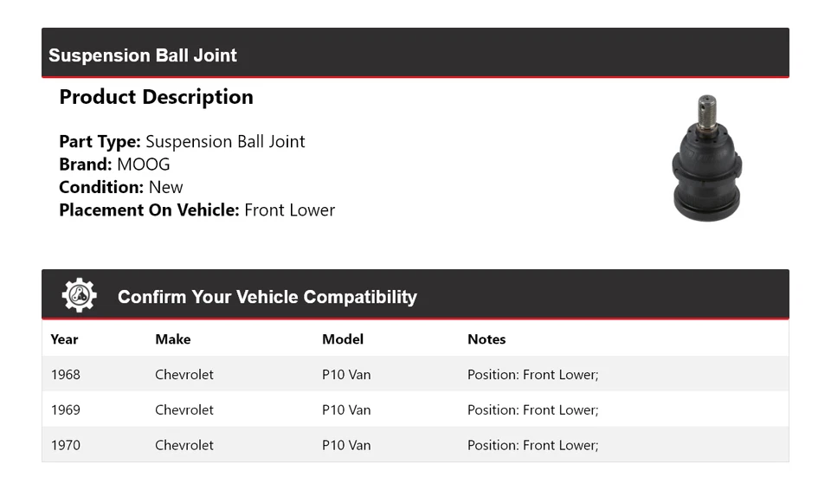Click the Condition: New line
Screen dimensions: 831x490
[121, 187]
